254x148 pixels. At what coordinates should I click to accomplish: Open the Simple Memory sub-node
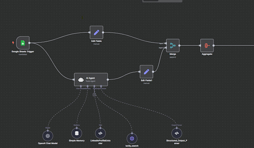pyautogui.click(x=77, y=133)
